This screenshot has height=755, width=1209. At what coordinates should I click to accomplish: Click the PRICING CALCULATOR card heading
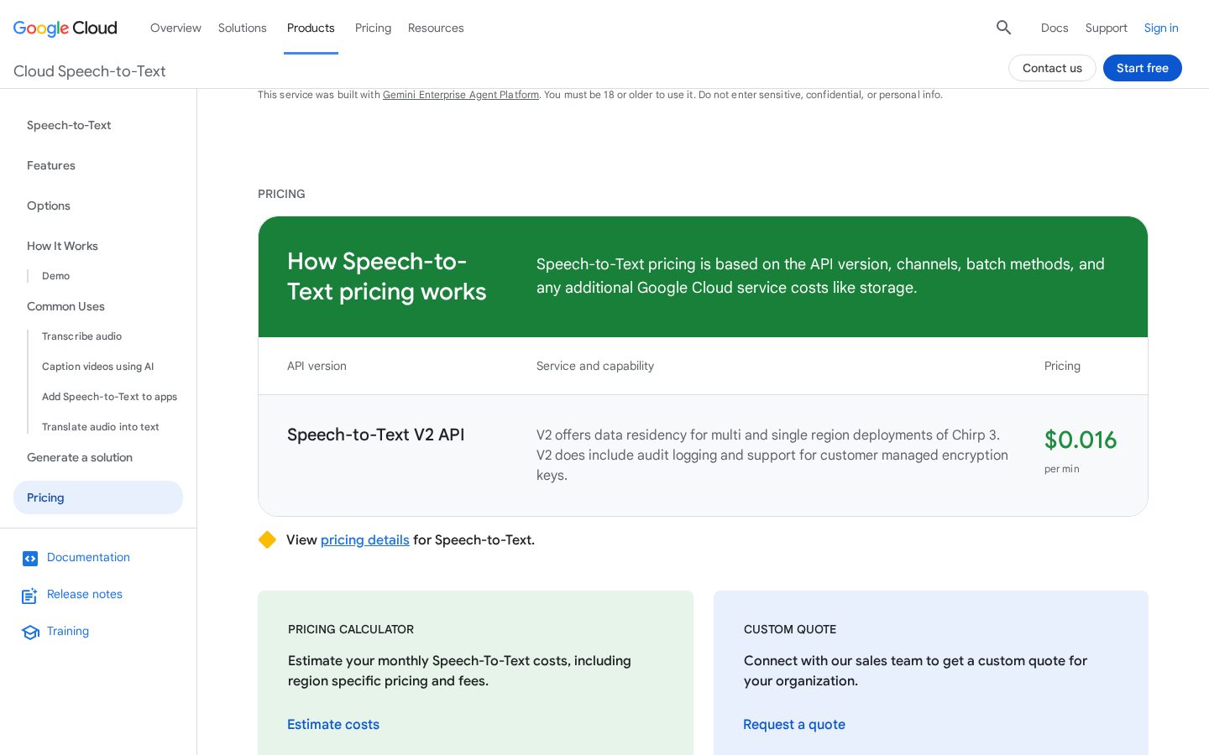[x=351, y=629]
